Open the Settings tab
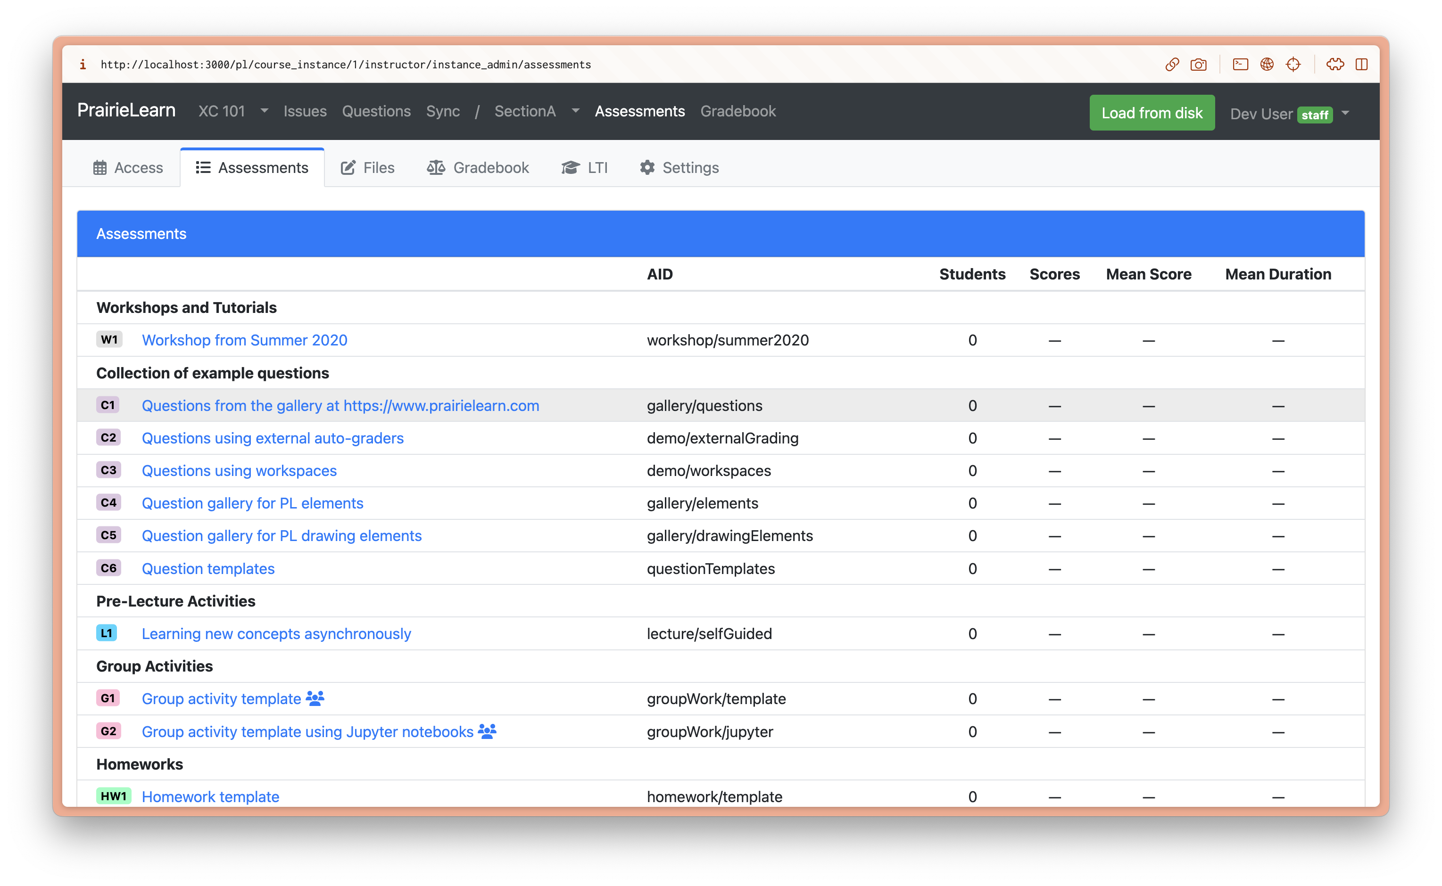This screenshot has width=1442, height=886. [680, 168]
